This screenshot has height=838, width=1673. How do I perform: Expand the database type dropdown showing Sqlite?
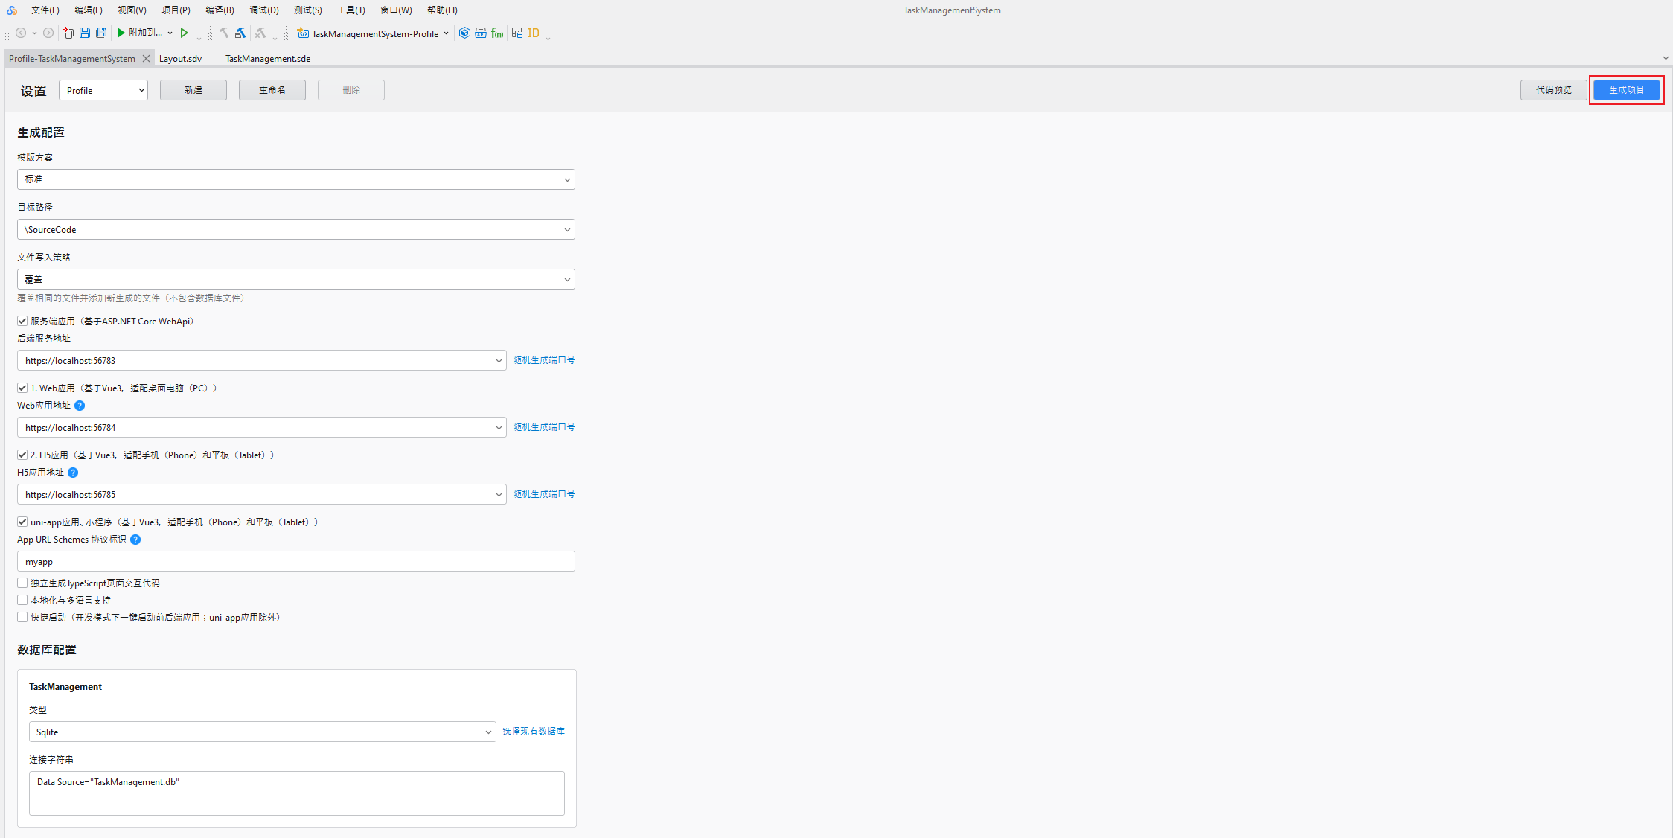pos(262,732)
